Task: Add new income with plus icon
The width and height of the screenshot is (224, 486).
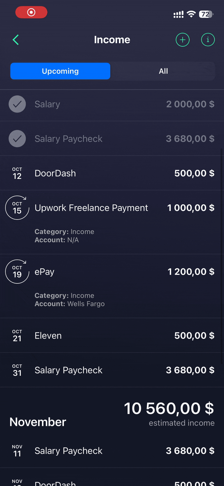Action: [183, 40]
